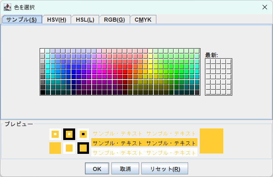The width and height of the screenshot is (273, 177).
Task: Click the first cell of the 最新 recent colors grid
Action: click(x=208, y=61)
